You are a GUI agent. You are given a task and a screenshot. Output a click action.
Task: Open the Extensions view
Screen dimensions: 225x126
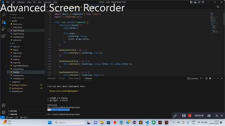4,36
